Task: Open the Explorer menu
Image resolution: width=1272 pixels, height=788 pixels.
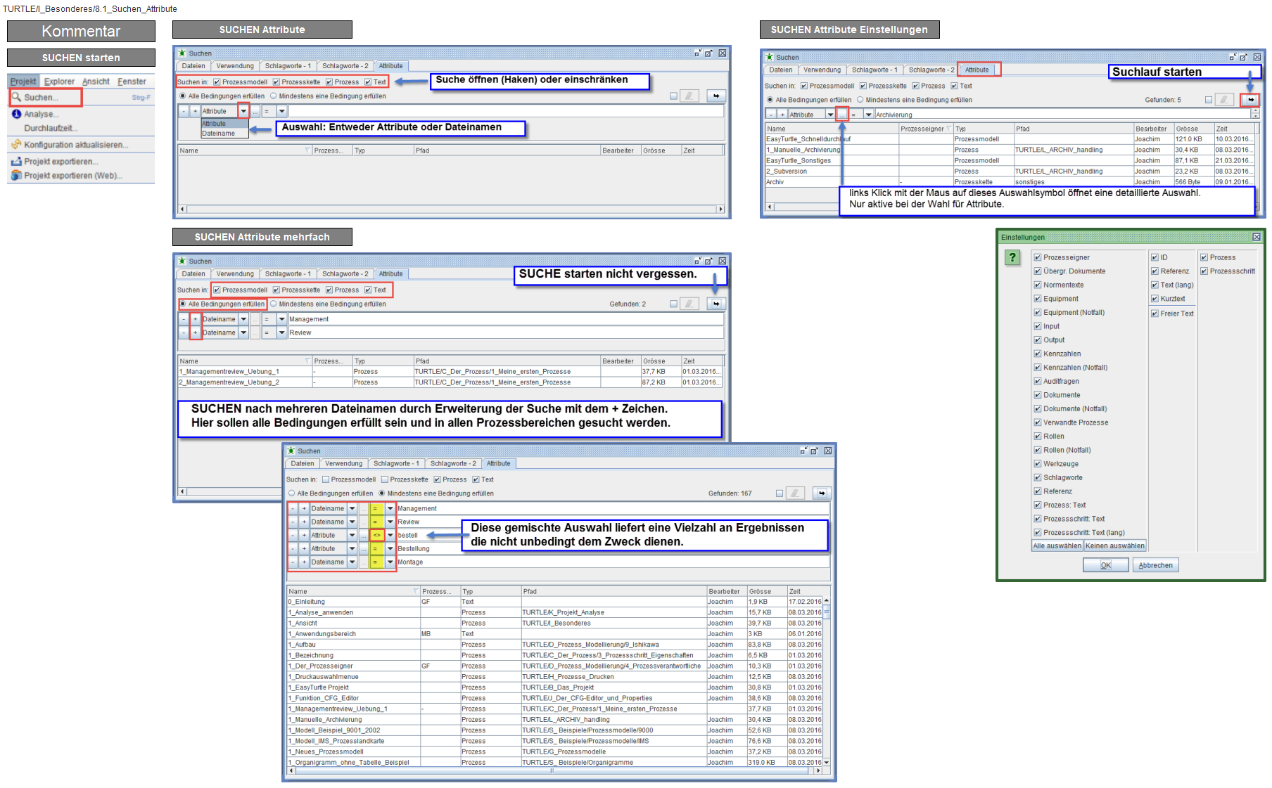Action: coord(59,82)
